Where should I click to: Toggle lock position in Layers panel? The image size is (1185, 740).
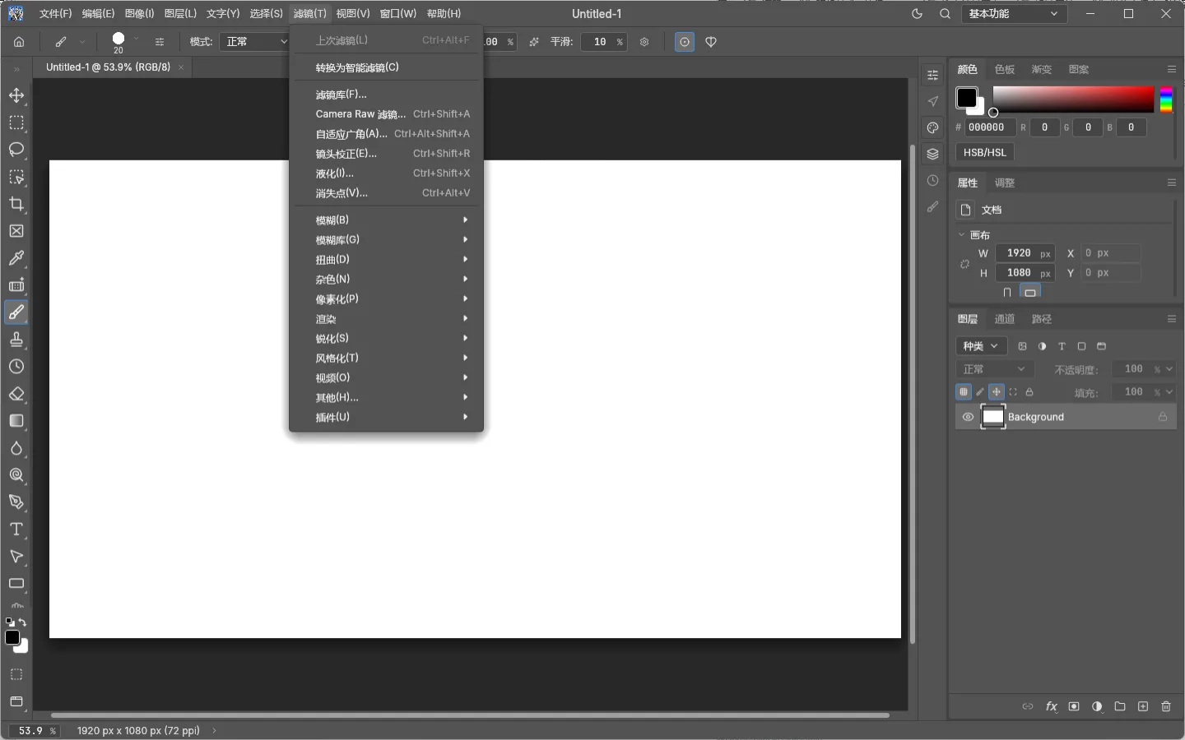tap(997, 392)
